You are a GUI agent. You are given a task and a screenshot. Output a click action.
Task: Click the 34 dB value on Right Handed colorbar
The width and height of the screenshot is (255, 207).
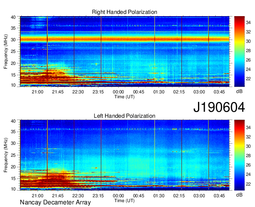pyautogui.click(x=248, y=22)
